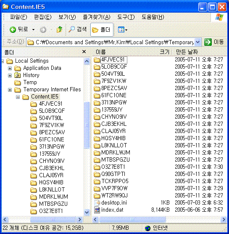Open the 도움말(H) menu
The image size is (229, 234).
tap(153, 17)
